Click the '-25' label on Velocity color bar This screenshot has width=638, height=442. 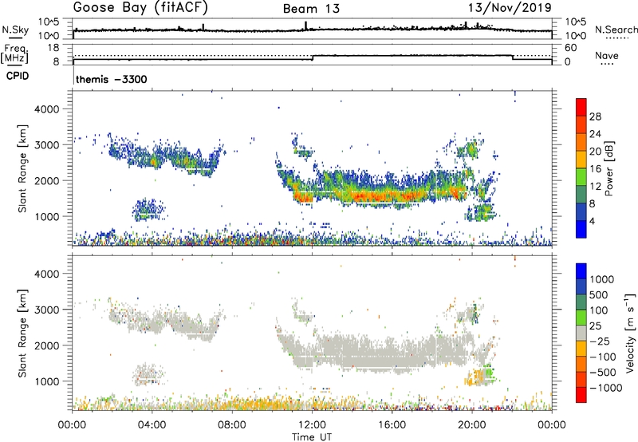(600, 341)
